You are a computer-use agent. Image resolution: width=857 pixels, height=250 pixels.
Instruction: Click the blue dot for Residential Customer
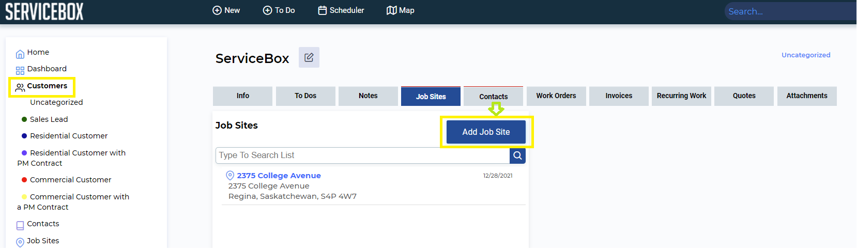(24, 136)
